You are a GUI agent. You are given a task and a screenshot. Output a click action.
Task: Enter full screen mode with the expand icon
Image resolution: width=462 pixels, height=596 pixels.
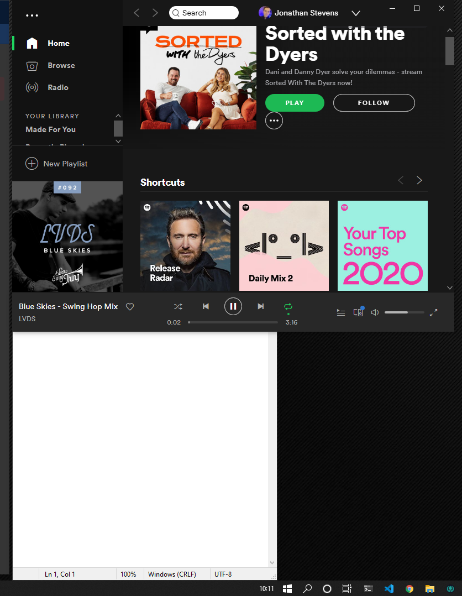[x=433, y=312]
